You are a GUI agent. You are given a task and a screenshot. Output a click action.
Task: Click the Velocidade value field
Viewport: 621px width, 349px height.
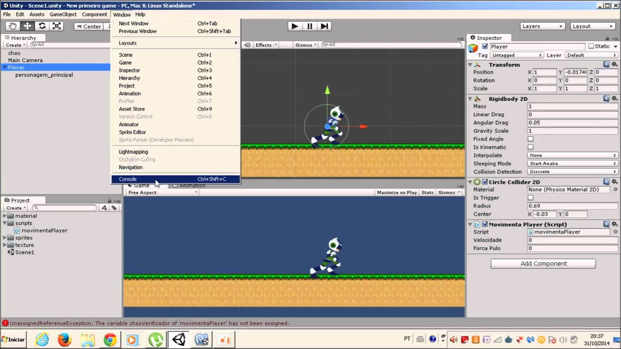(x=572, y=240)
